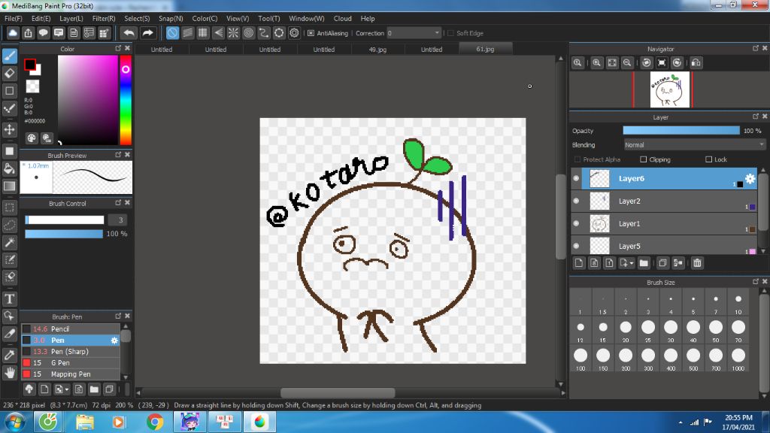Create a new layer with the first Layer panel icon

click(x=579, y=263)
